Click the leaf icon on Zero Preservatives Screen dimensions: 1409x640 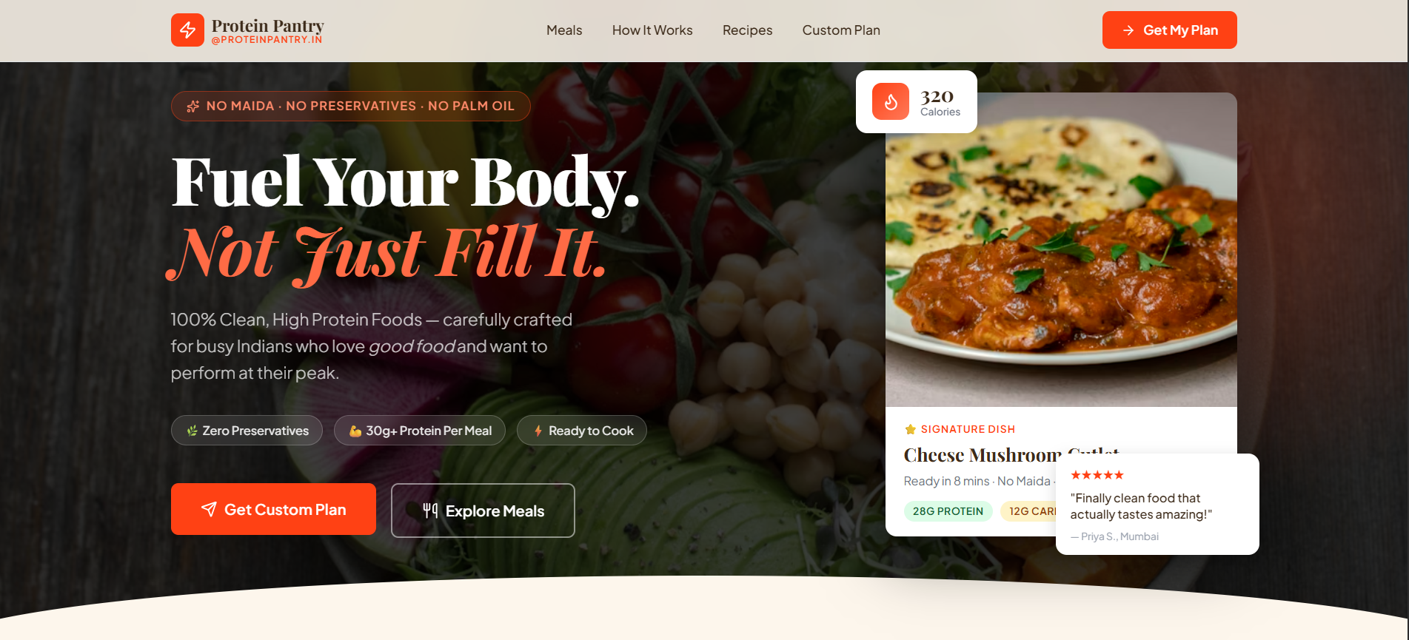[x=192, y=431]
